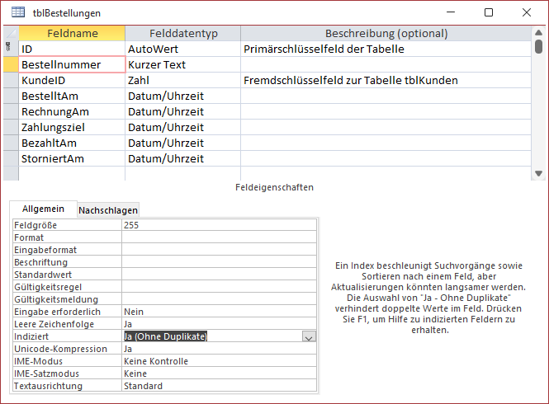Select the row selector for Bestellnummer

(x=11, y=64)
